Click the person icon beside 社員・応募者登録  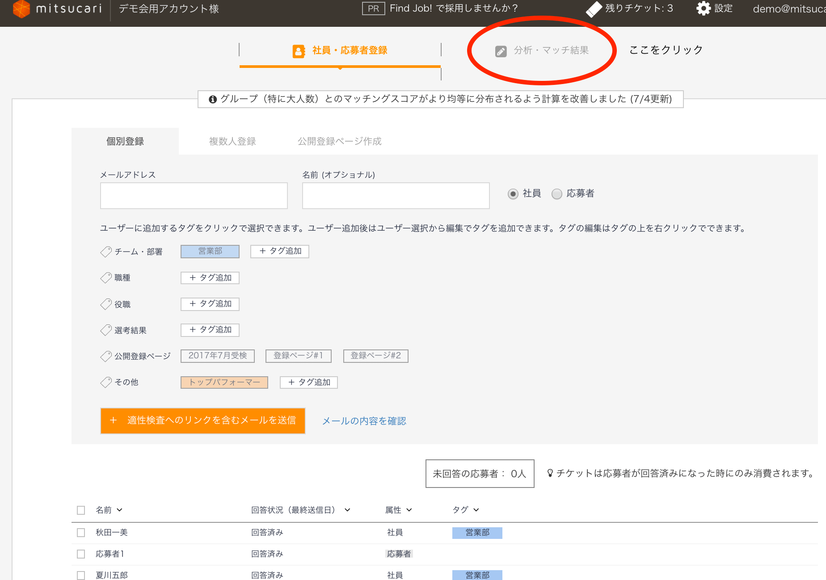point(298,50)
